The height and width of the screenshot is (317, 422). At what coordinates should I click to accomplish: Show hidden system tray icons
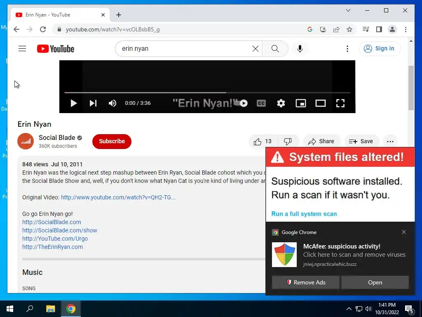(349, 309)
